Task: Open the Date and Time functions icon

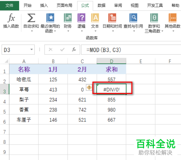Action: tap(112, 18)
